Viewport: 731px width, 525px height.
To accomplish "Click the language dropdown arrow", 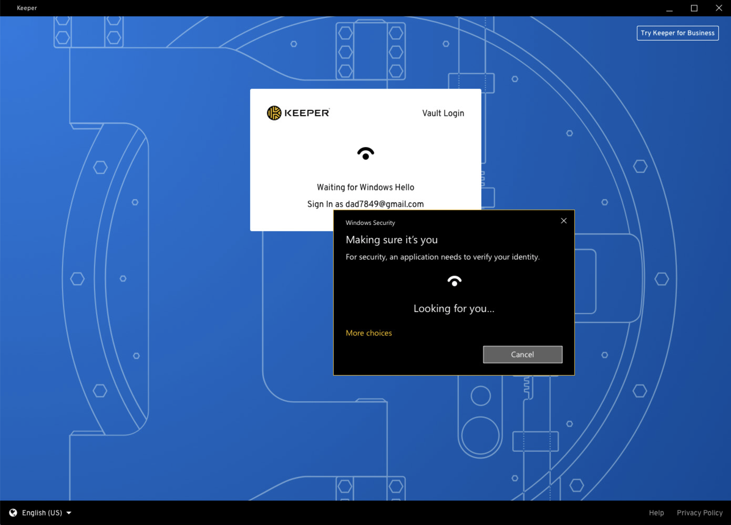I will pyautogui.click(x=69, y=513).
